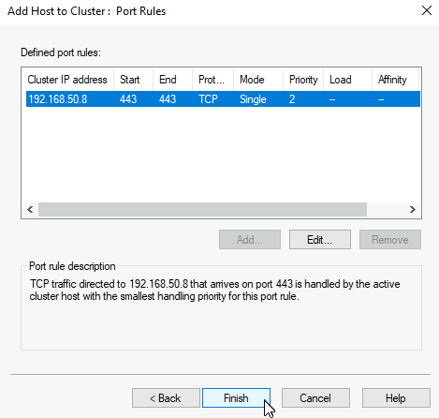Click the End column header
439x418 pixels.
[172, 80]
